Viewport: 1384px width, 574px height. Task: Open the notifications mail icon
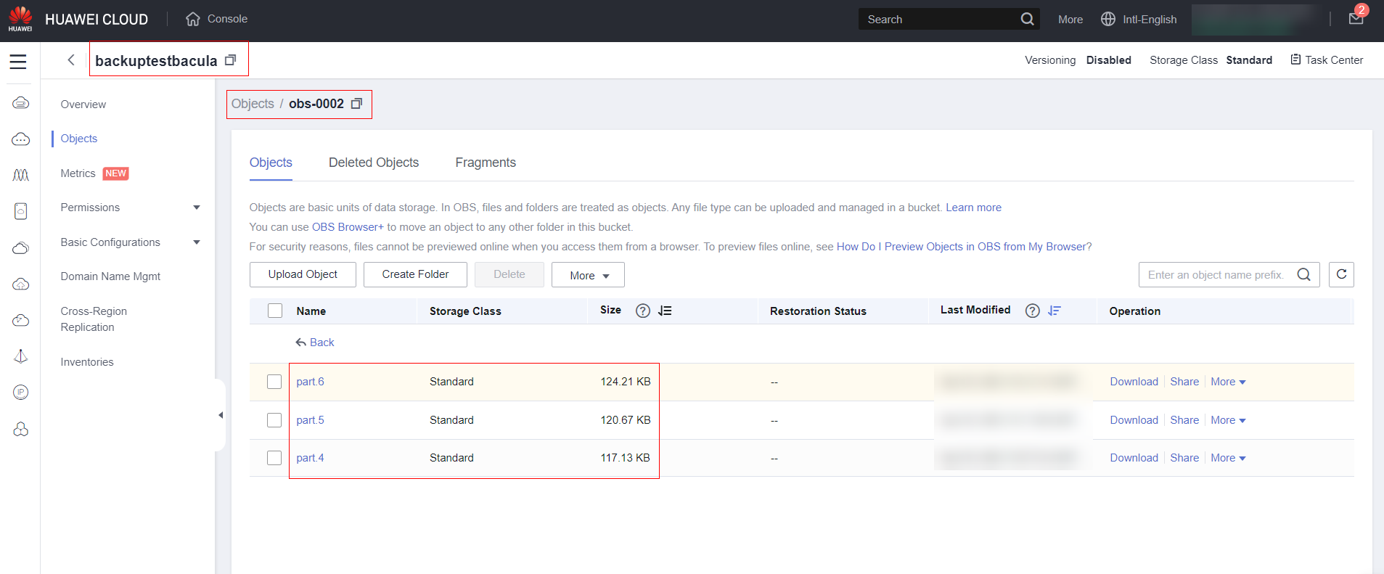pyautogui.click(x=1356, y=19)
